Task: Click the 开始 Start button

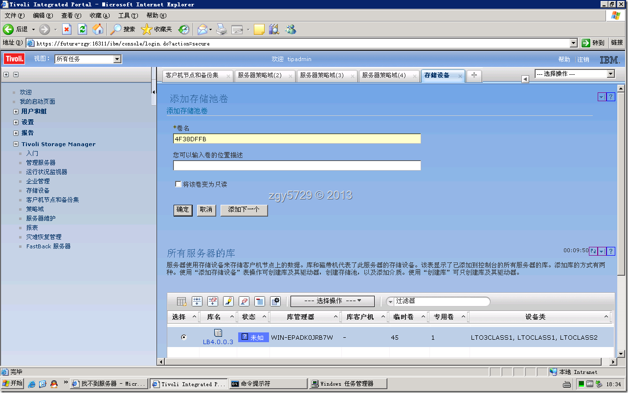Action: click(x=12, y=384)
